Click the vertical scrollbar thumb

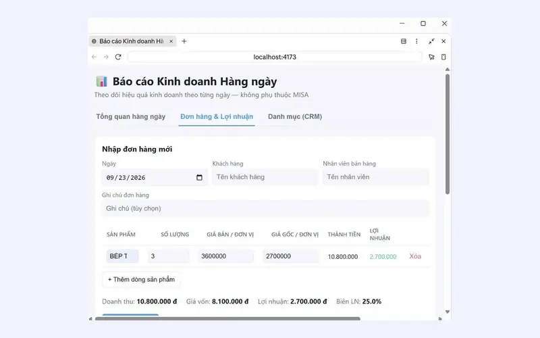click(x=448, y=135)
